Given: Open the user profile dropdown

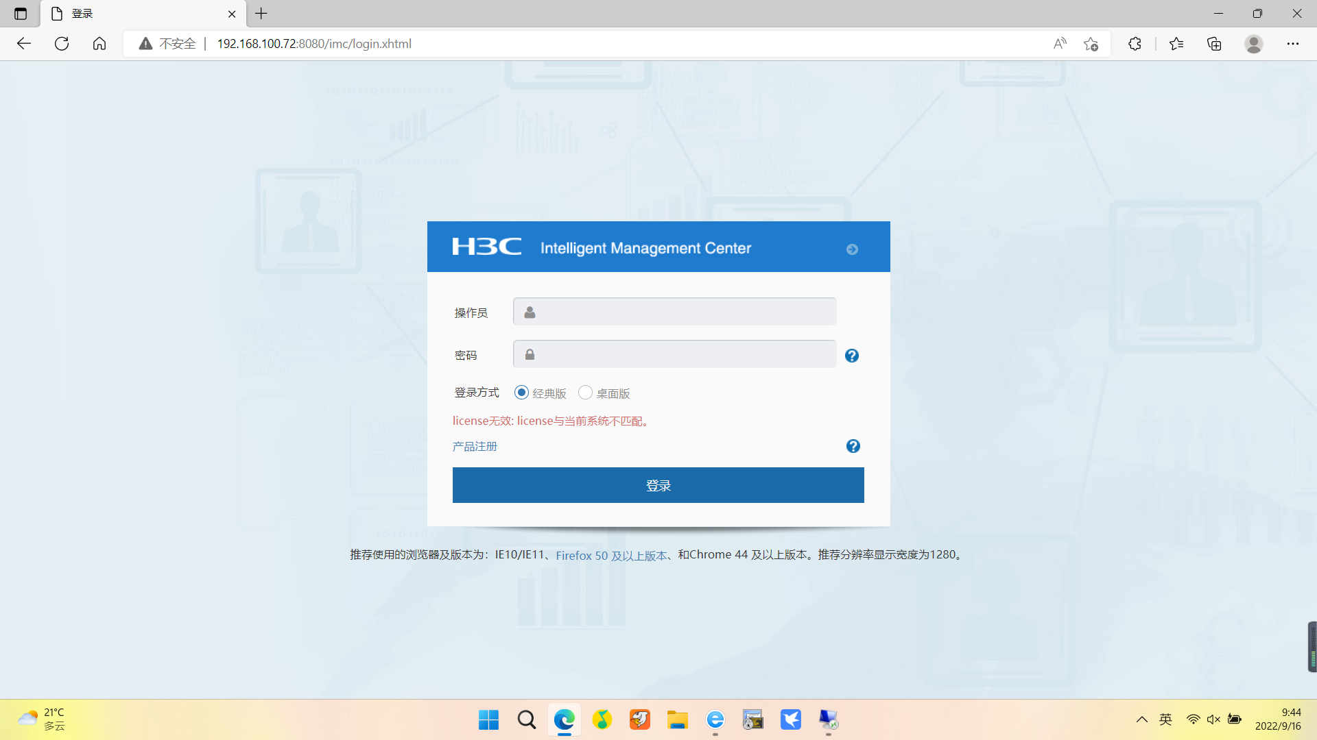Looking at the screenshot, I should pyautogui.click(x=1254, y=44).
